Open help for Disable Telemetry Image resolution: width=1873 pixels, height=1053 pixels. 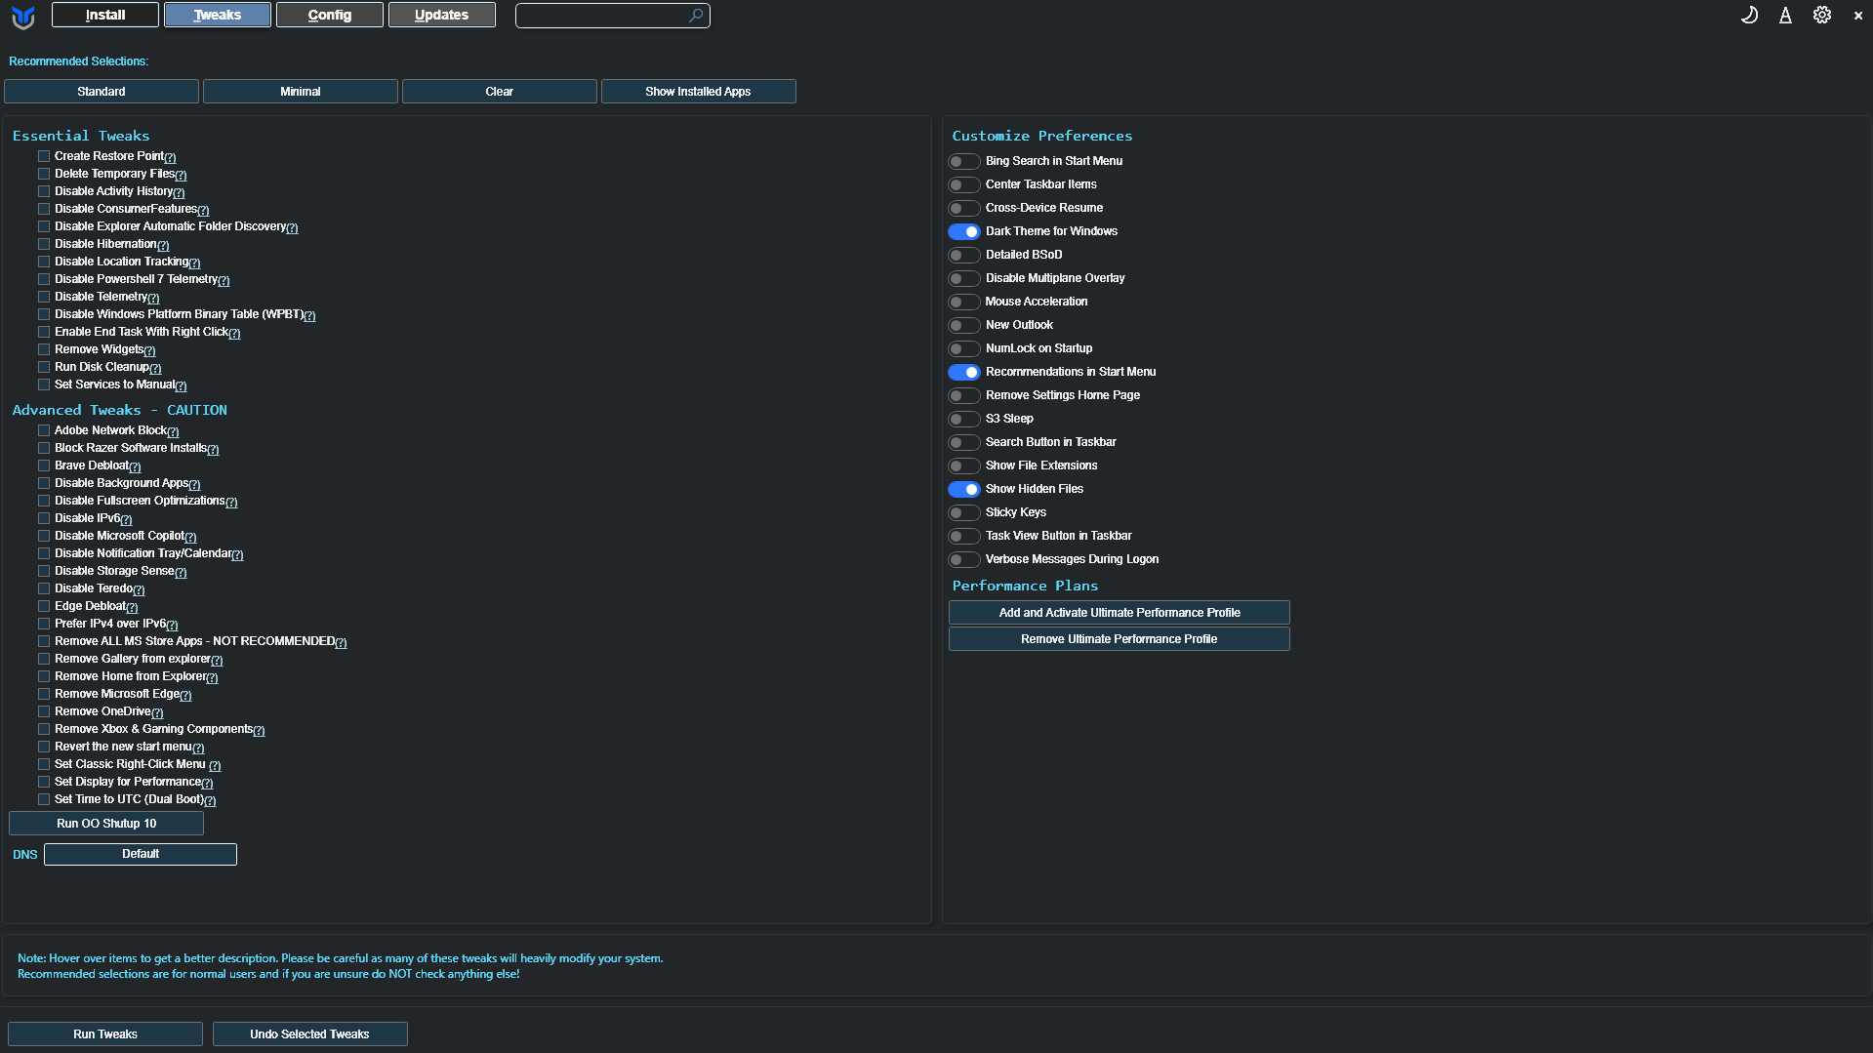click(x=153, y=298)
